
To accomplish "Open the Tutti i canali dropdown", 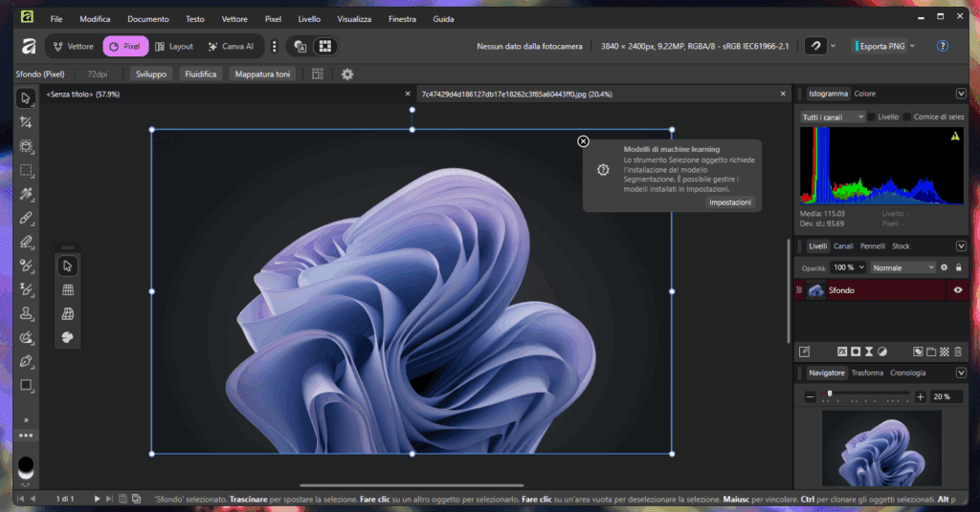I will (x=833, y=117).
